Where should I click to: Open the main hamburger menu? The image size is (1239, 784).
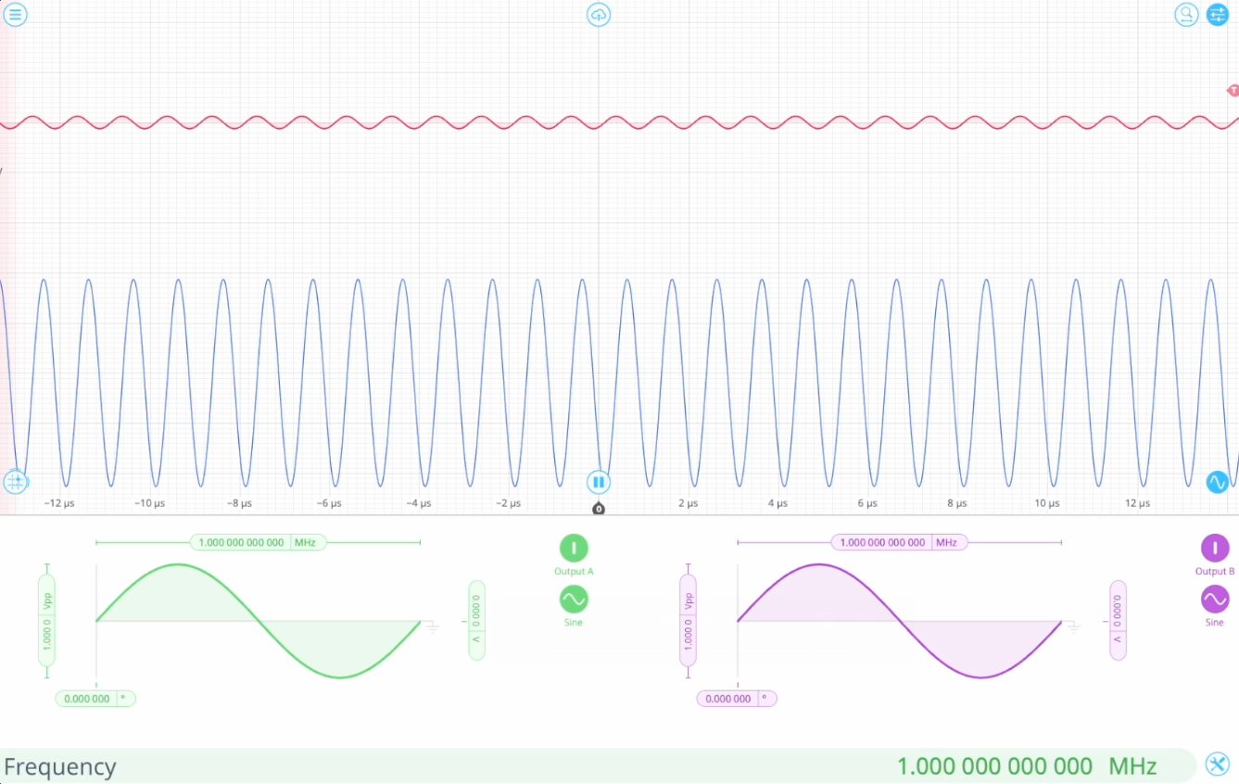pos(15,14)
